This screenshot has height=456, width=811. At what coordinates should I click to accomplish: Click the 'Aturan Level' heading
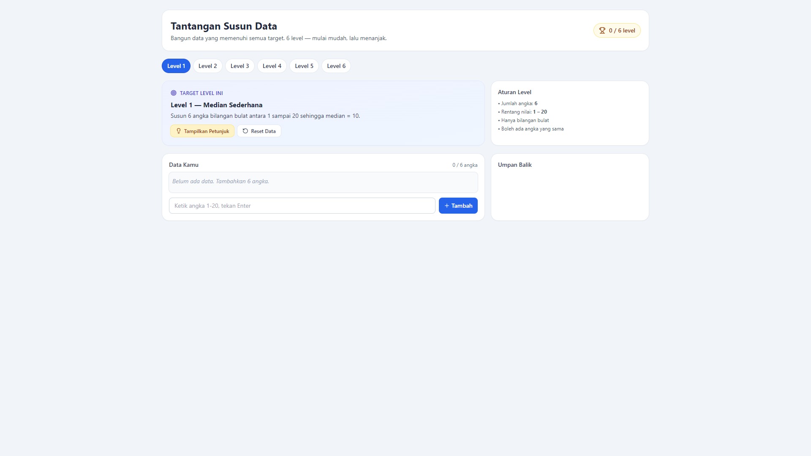tap(514, 92)
